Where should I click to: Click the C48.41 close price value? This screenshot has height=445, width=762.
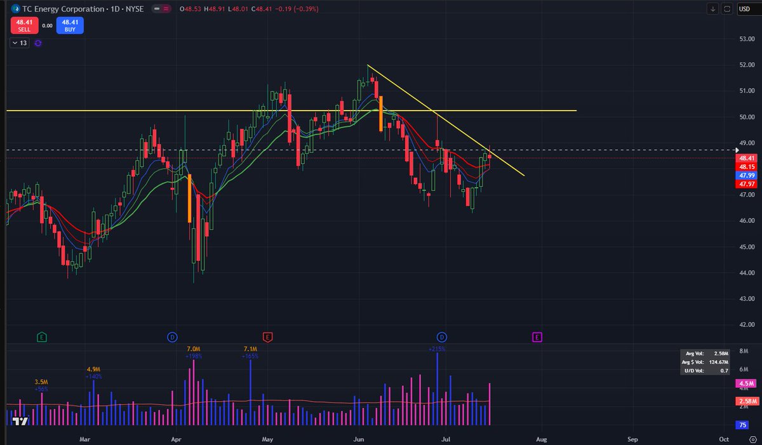pos(262,9)
